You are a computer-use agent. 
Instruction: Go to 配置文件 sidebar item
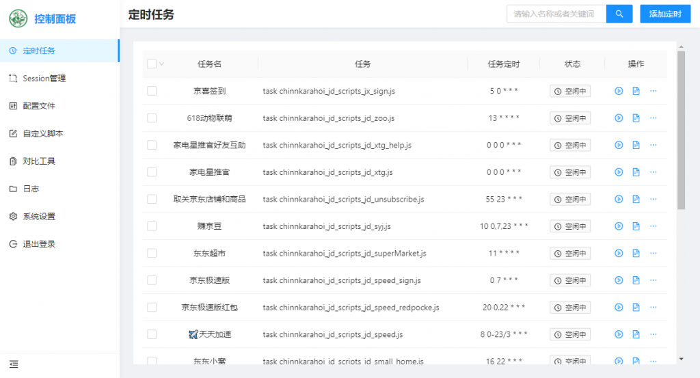tap(39, 106)
